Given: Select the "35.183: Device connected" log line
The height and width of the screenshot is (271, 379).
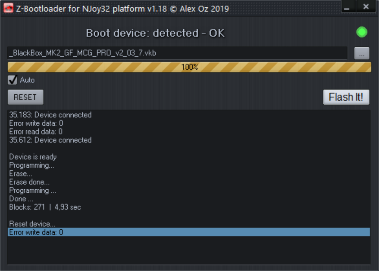Looking at the screenshot, I should [50, 115].
